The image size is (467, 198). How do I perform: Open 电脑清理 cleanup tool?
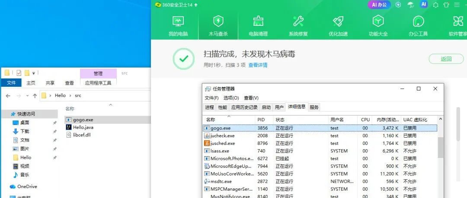258,26
